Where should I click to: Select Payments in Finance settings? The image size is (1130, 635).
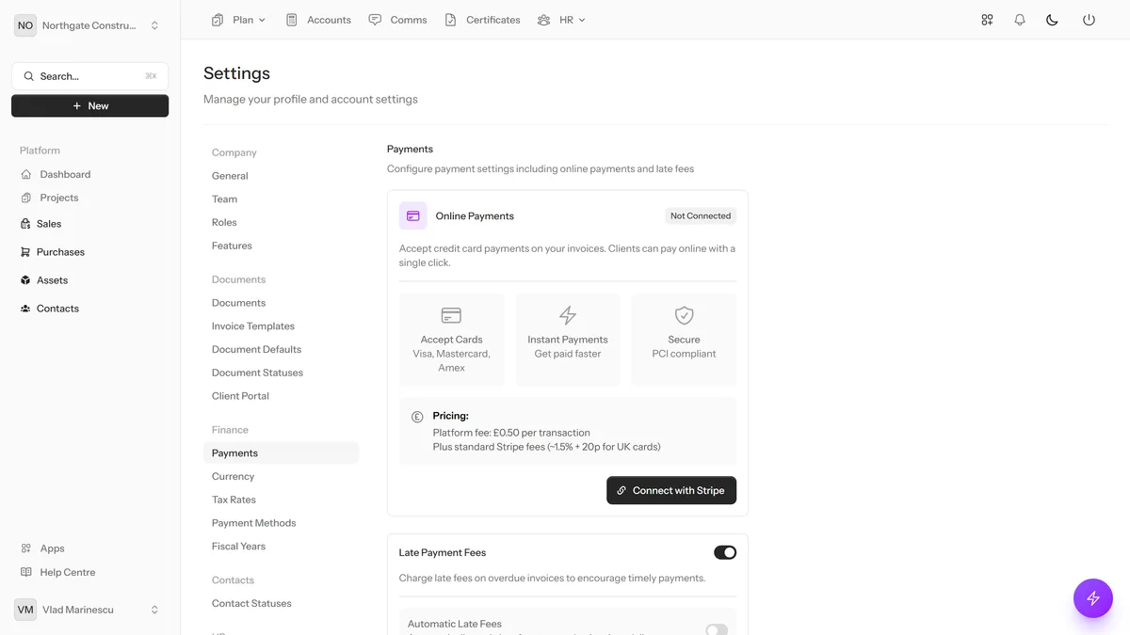(x=281, y=453)
